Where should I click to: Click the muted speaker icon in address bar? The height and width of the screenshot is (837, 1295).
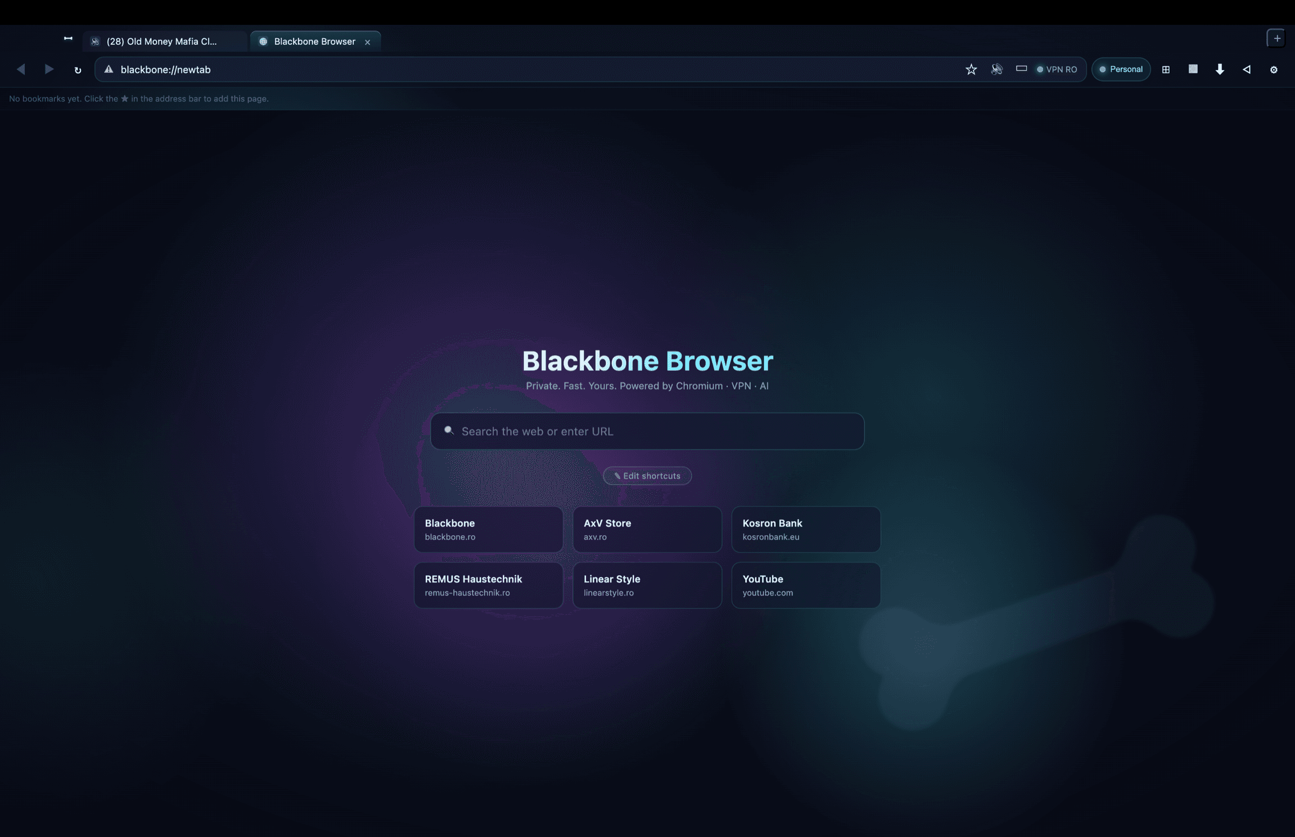997,69
